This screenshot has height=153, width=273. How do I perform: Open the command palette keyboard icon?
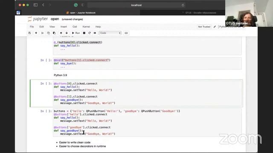(126, 33)
